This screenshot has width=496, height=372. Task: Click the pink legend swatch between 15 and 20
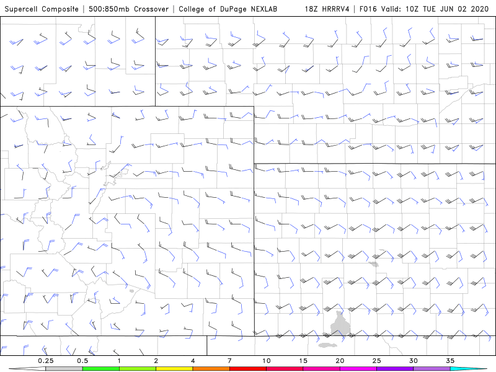tap(321, 369)
